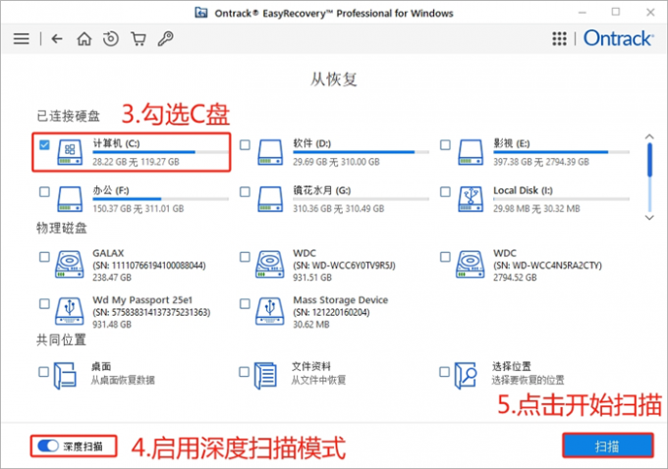The width and height of the screenshot is (668, 469).
Task: Tick the GALAX physical disk checkbox
Action: tap(44, 257)
